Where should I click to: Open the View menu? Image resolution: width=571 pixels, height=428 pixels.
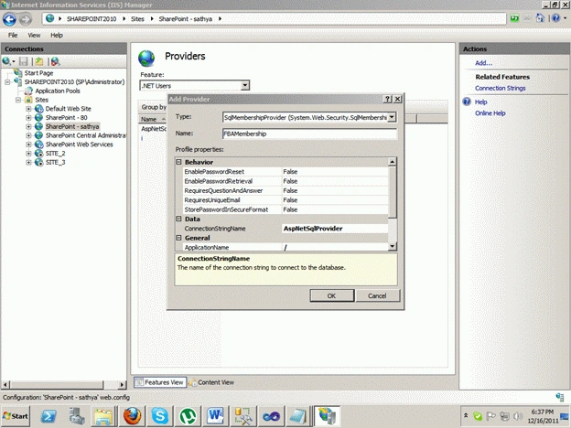coord(34,36)
